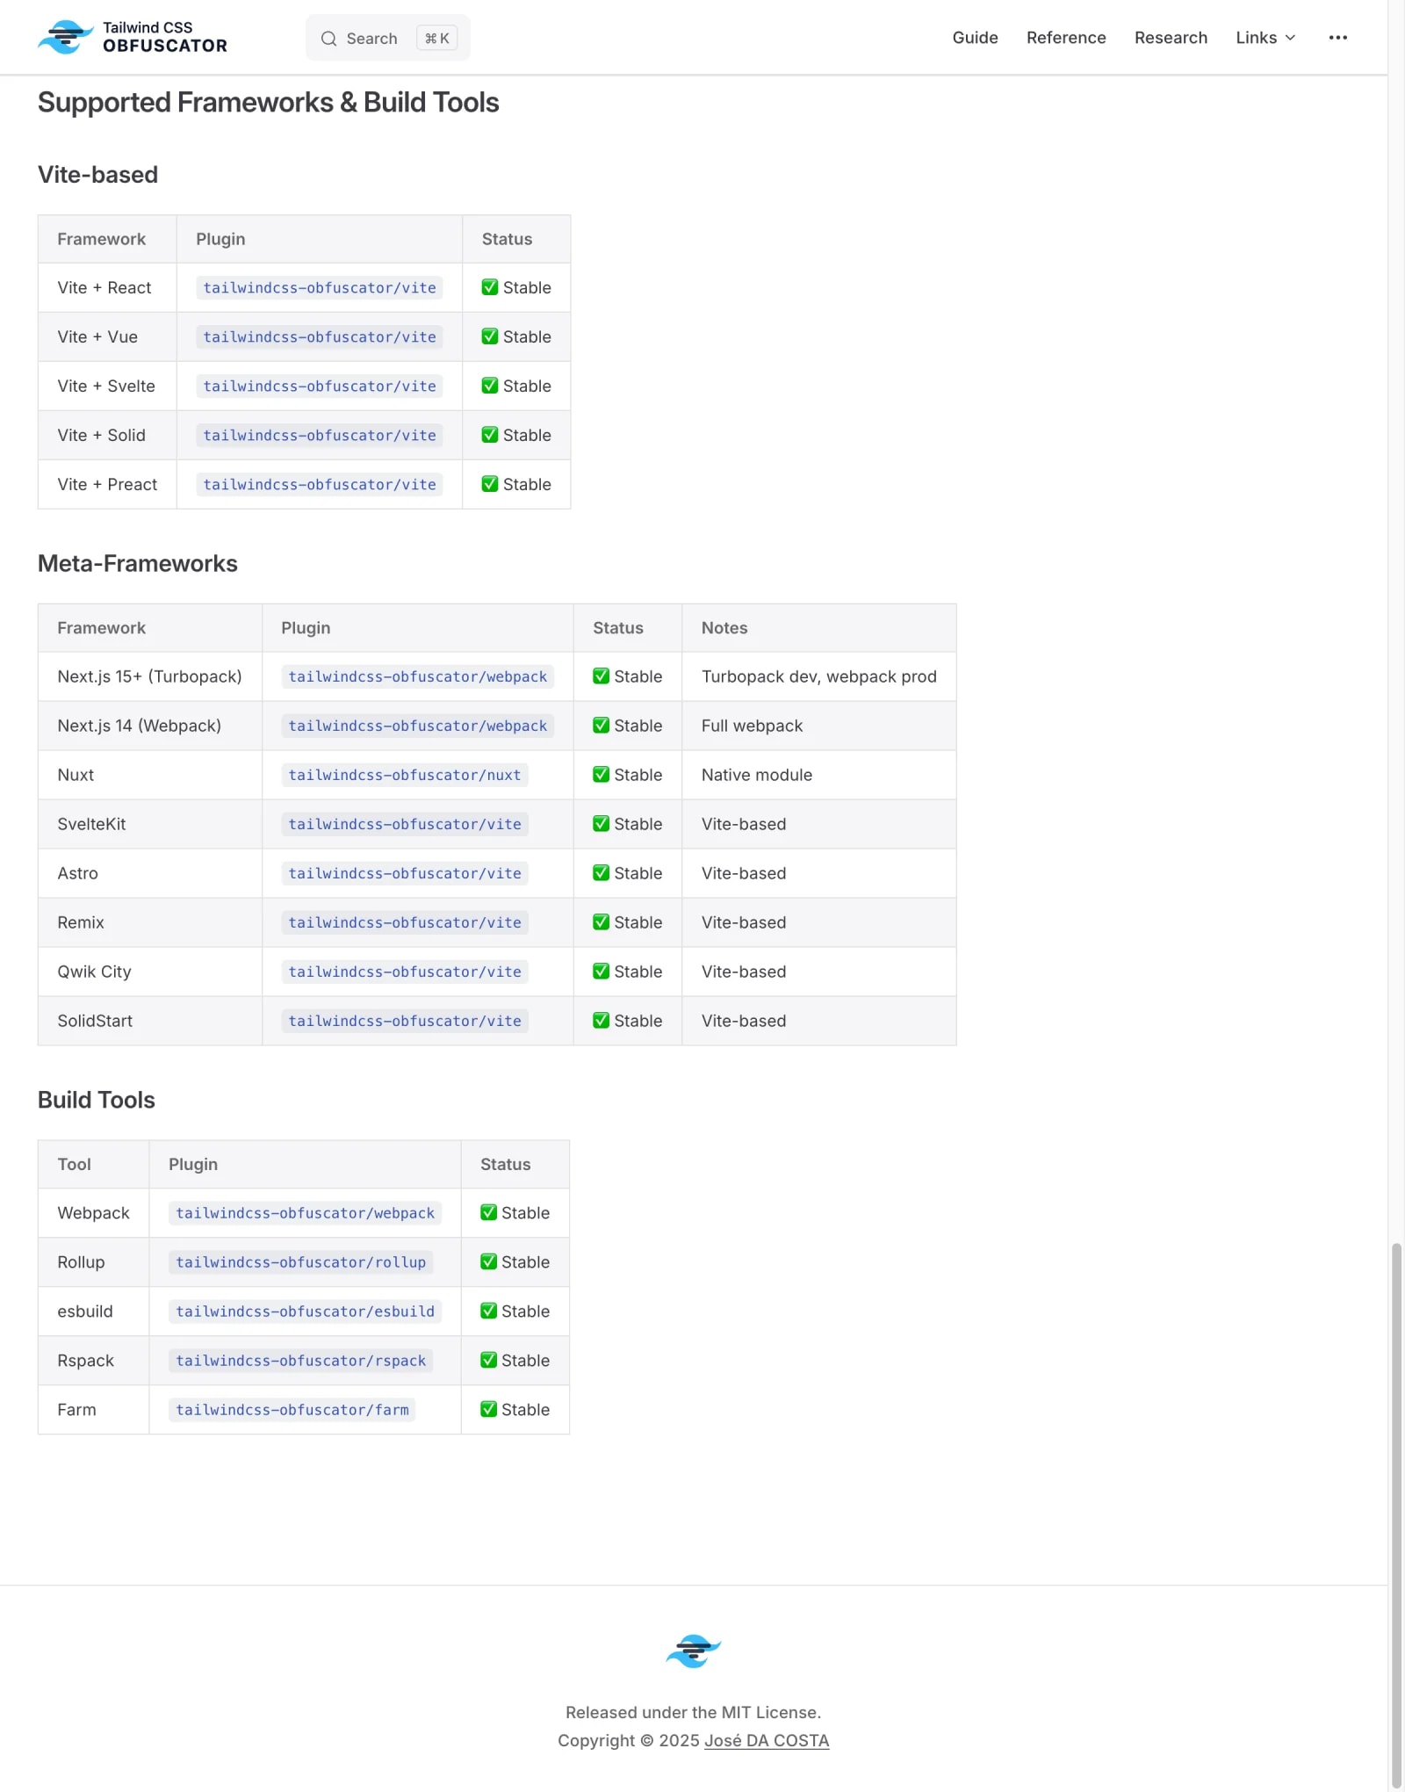Click the Tailwind CSS Obfuscator logo
Screen dimensions: 1405x1792
pyautogui.click(x=132, y=37)
